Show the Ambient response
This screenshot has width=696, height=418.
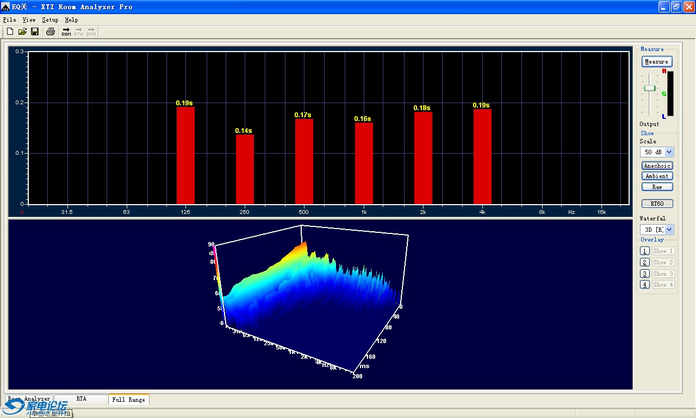click(x=657, y=176)
